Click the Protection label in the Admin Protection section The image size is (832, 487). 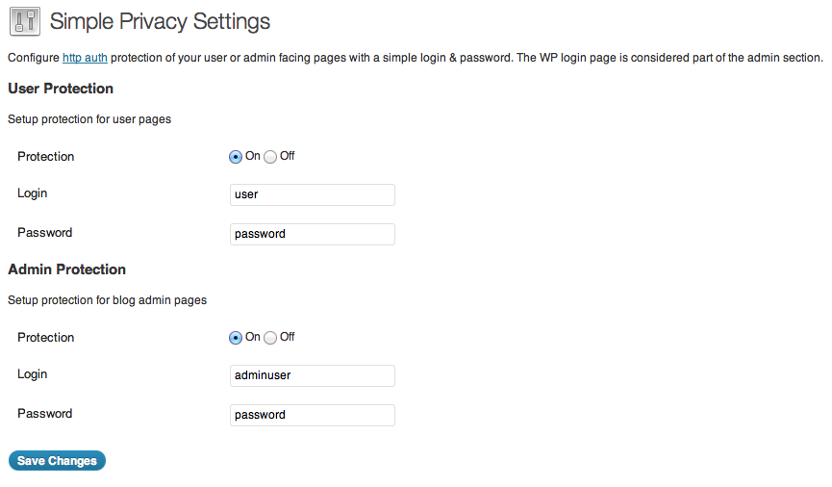pyautogui.click(x=45, y=338)
